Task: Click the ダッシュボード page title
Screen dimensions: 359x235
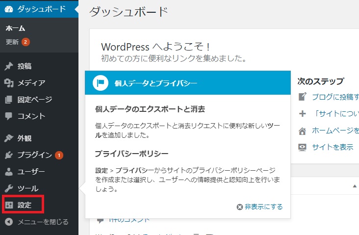Action: point(128,12)
